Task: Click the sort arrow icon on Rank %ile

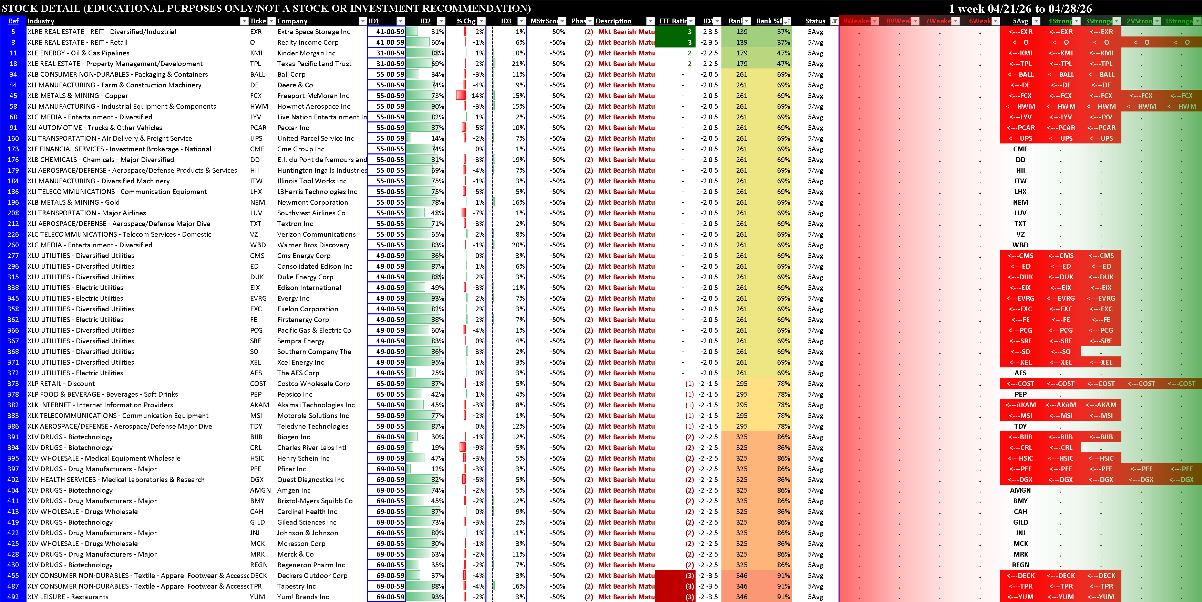Action: [x=787, y=21]
